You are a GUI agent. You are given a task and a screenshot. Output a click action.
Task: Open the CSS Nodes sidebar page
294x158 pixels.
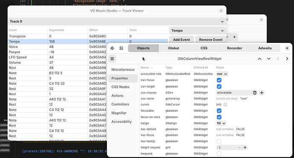point(123,87)
